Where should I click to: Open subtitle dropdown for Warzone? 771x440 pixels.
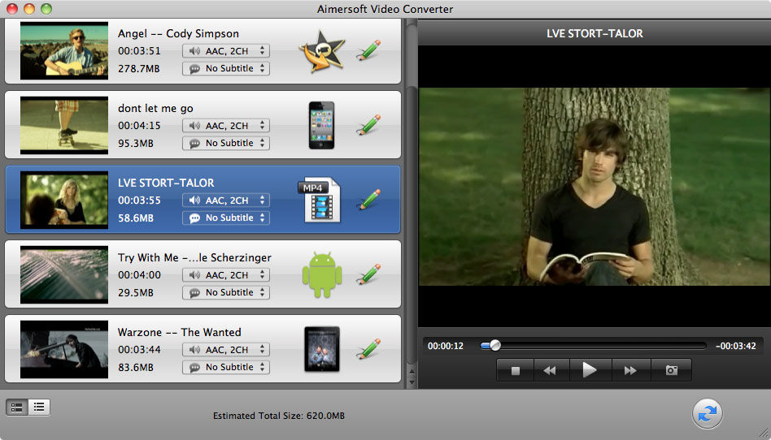point(226,367)
